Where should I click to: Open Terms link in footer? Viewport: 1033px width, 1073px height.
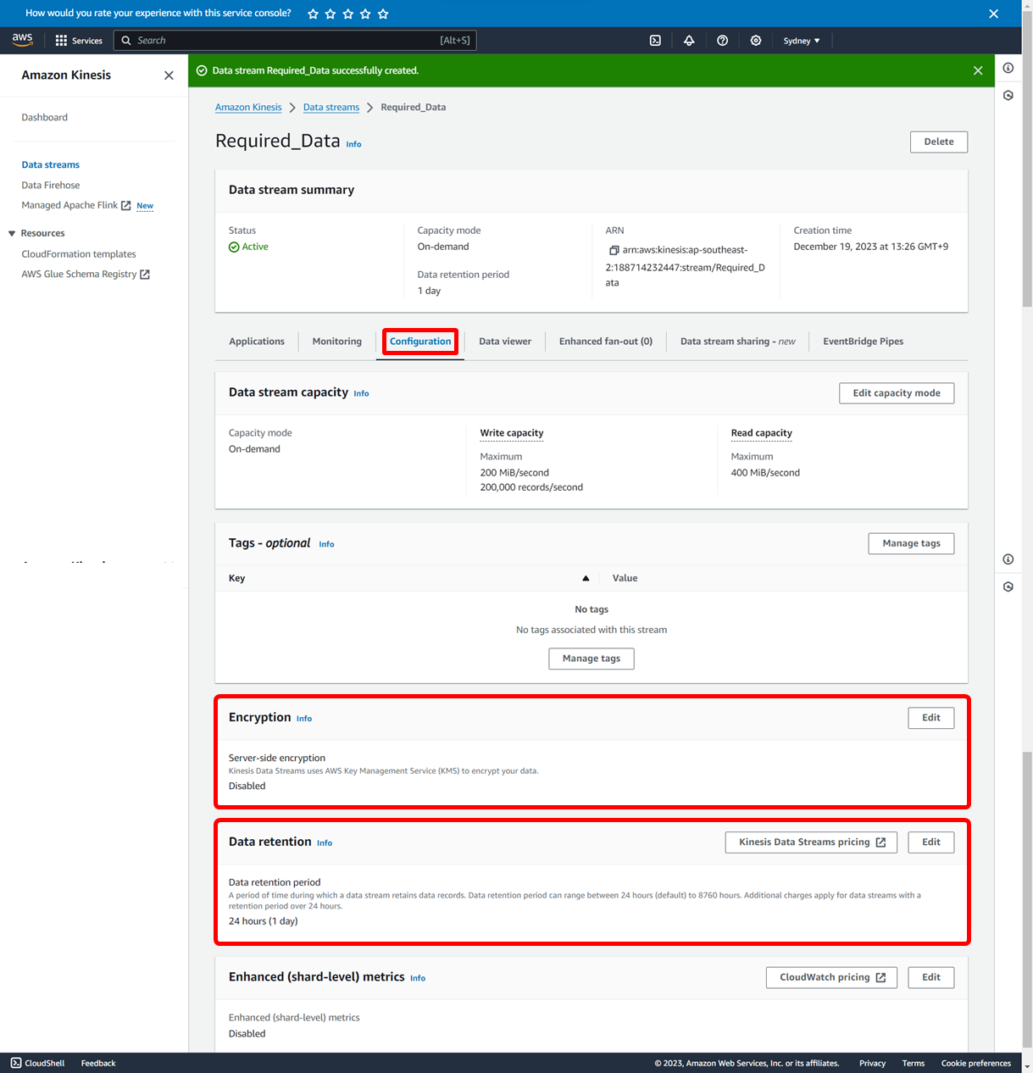point(914,1063)
